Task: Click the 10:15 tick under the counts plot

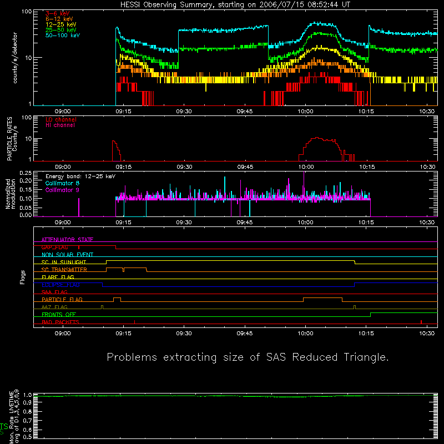Action: pyautogui.click(x=366, y=112)
